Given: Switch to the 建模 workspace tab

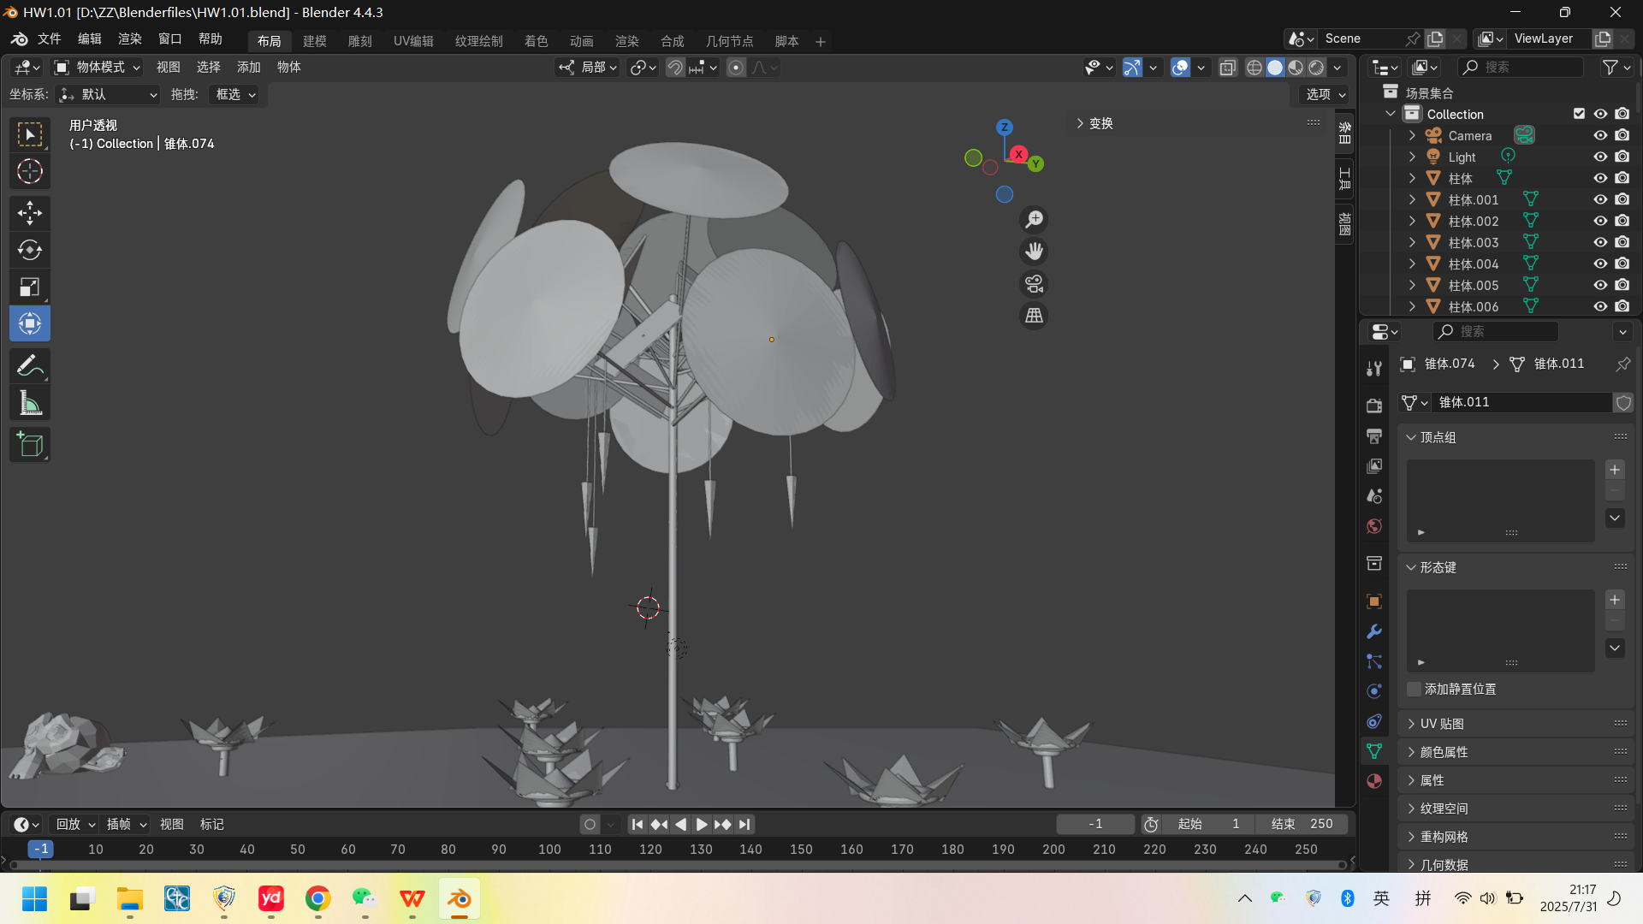Looking at the screenshot, I should (x=314, y=41).
